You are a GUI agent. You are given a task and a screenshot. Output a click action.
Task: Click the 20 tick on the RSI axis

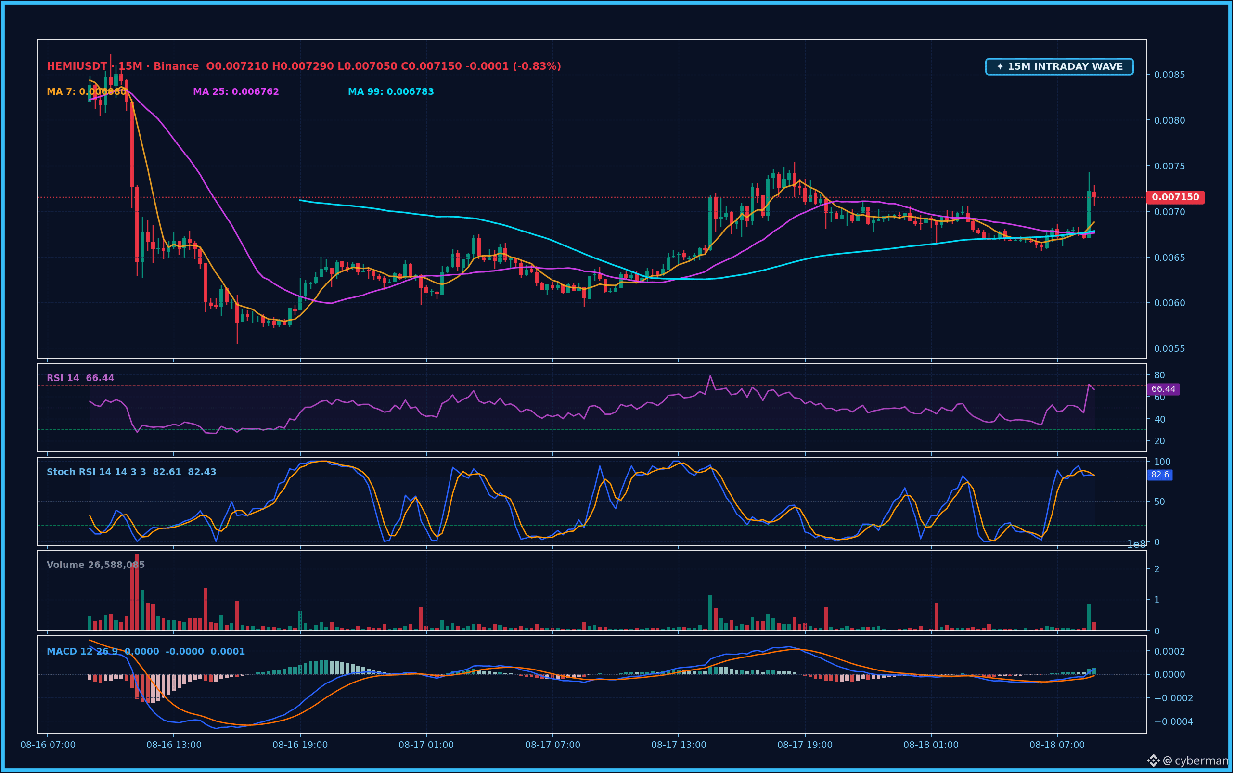click(x=1159, y=441)
